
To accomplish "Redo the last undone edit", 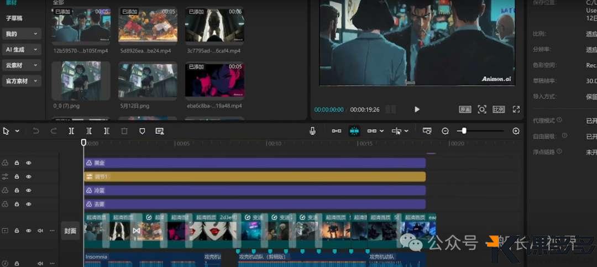I will (53, 131).
